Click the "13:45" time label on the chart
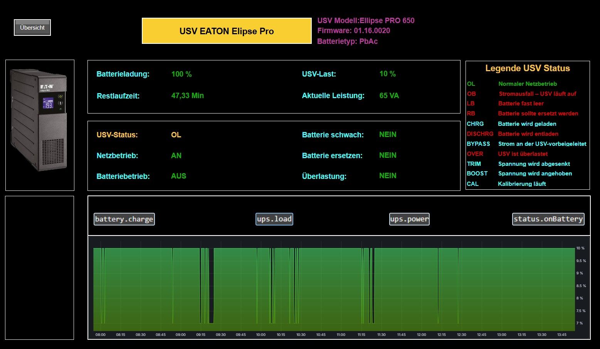Image resolution: width=600 pixels, height=349 pixels. point(562,335)
